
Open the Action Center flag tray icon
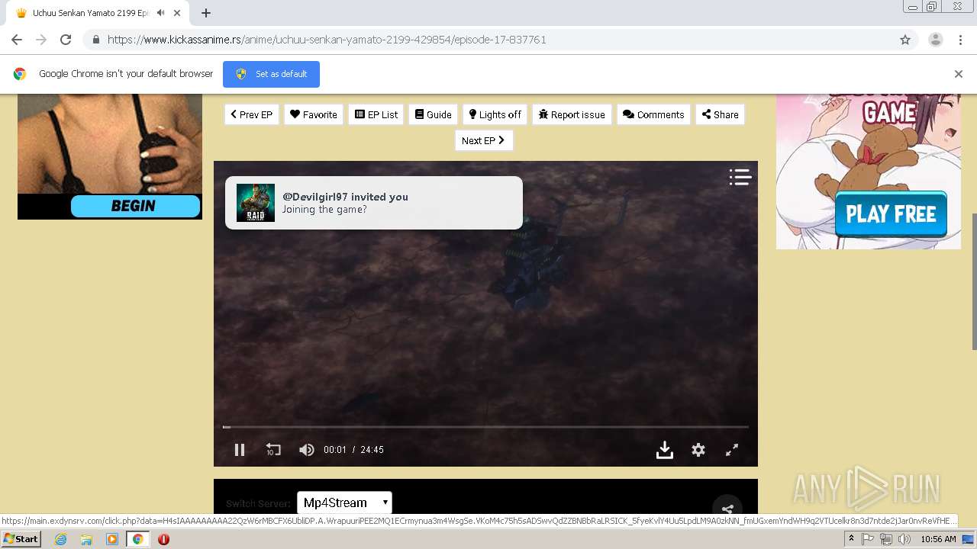pyautogui.click(x=868, y=539)
